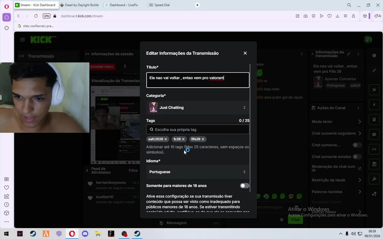
Task: Click the address bar URL
Action: point(82,16)
